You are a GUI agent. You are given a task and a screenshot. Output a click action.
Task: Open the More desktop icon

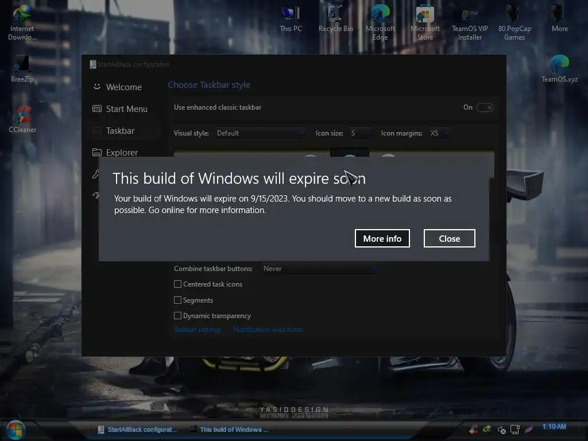pyautogui.click(x=559, y=19)
